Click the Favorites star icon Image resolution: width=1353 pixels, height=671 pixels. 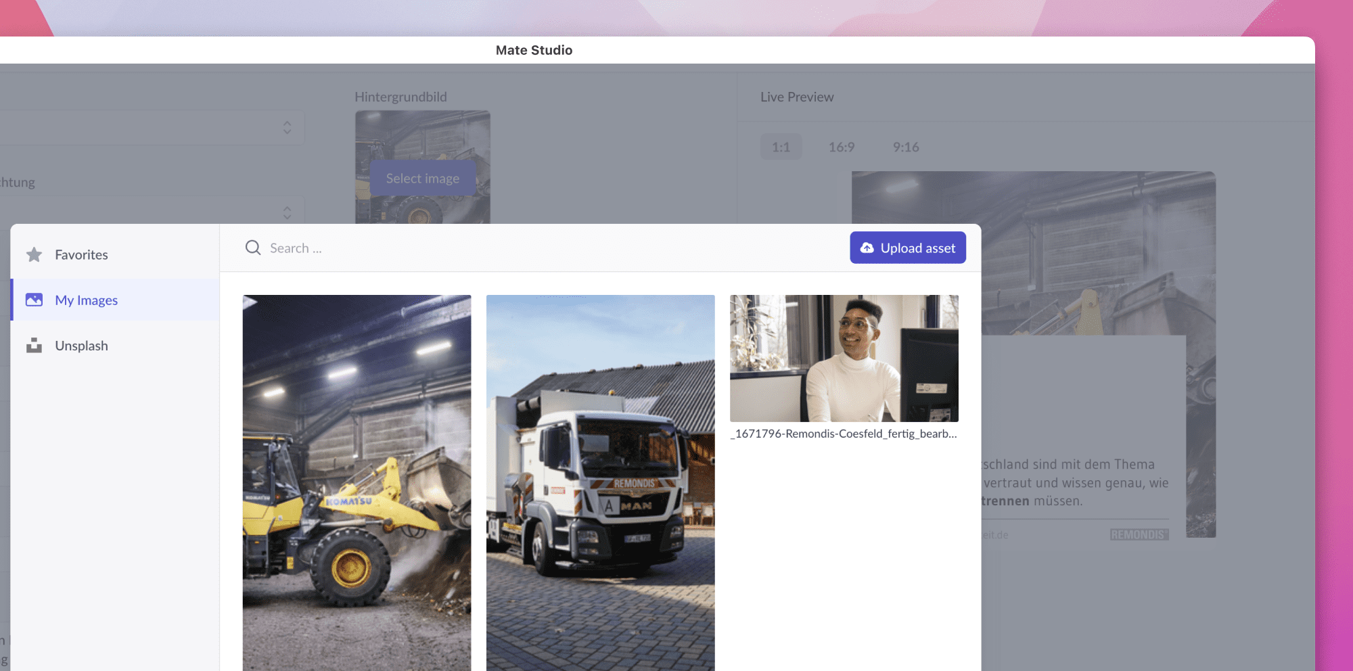tap(34, 255)
